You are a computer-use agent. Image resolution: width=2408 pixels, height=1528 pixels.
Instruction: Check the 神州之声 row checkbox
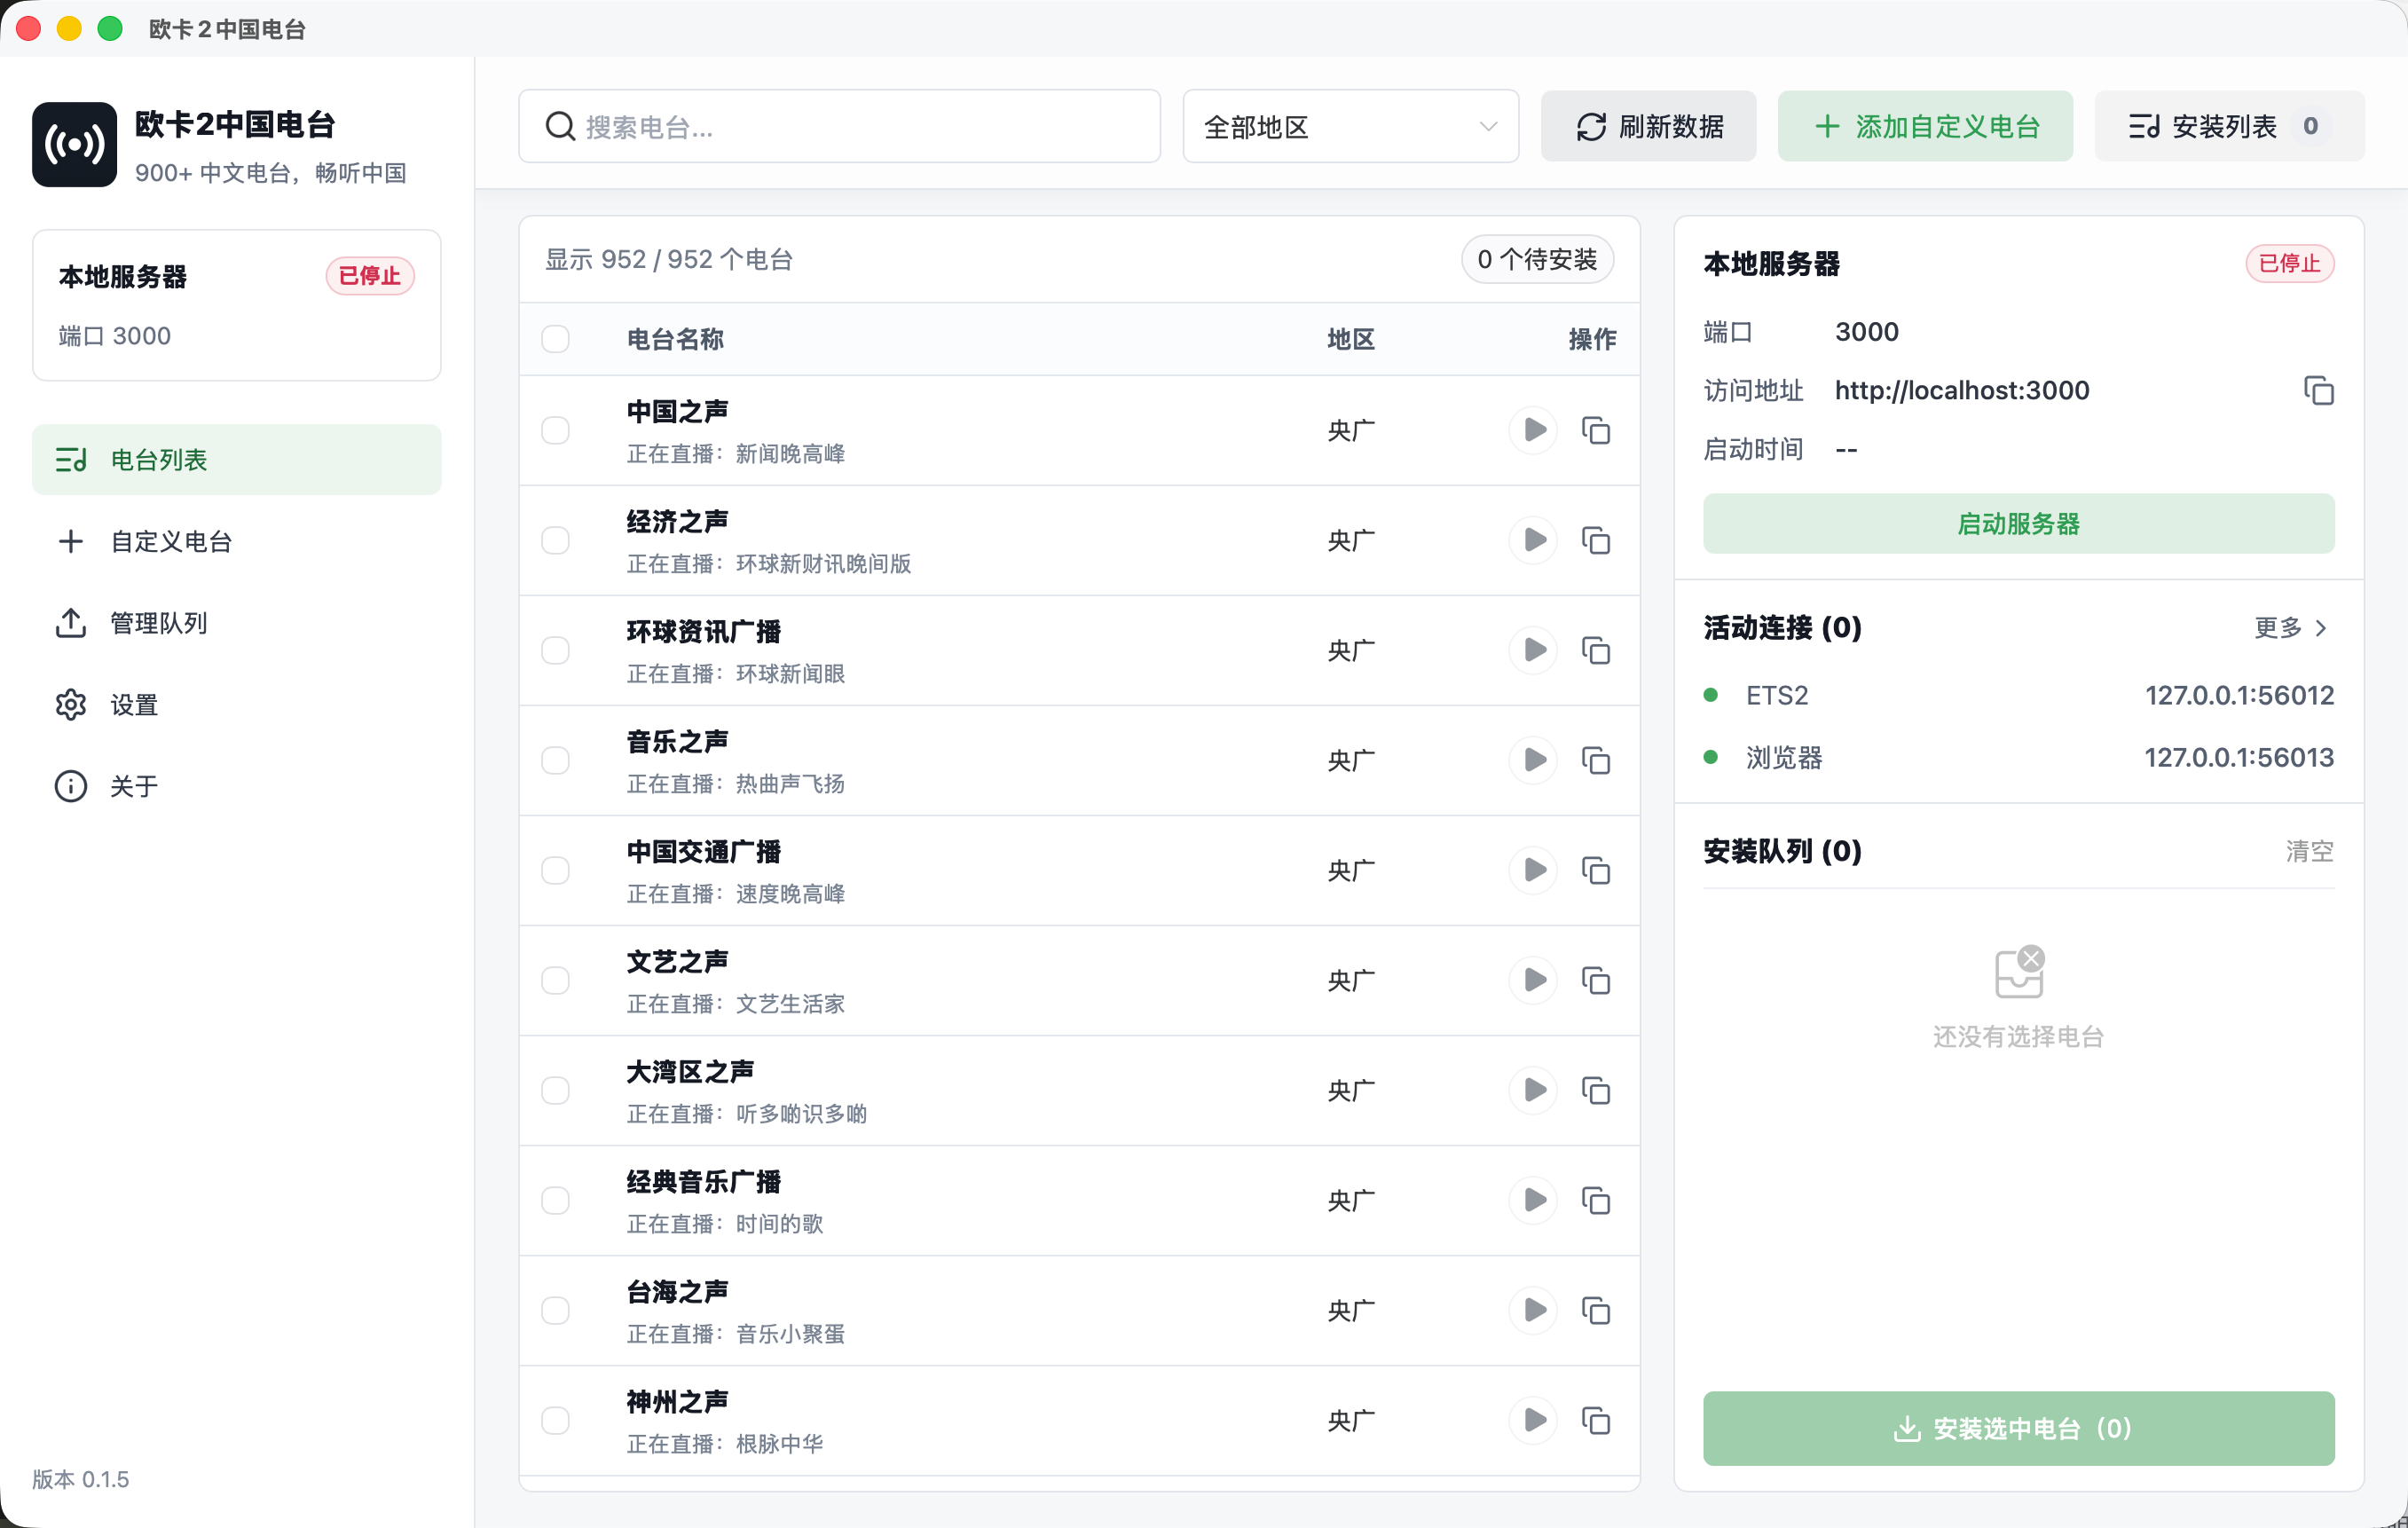555,1420
